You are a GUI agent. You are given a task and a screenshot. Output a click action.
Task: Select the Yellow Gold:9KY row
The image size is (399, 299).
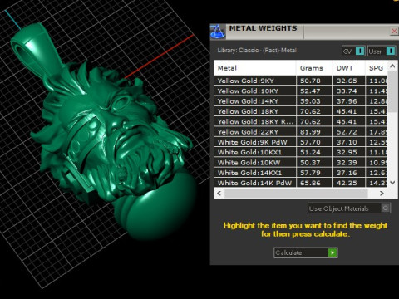(x=301, y=81)
